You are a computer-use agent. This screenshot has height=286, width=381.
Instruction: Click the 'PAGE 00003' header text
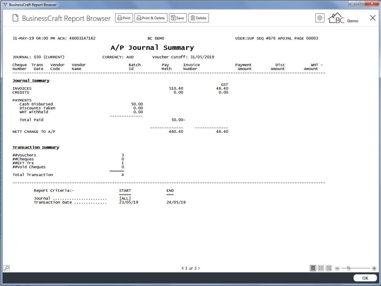point(306,38)
